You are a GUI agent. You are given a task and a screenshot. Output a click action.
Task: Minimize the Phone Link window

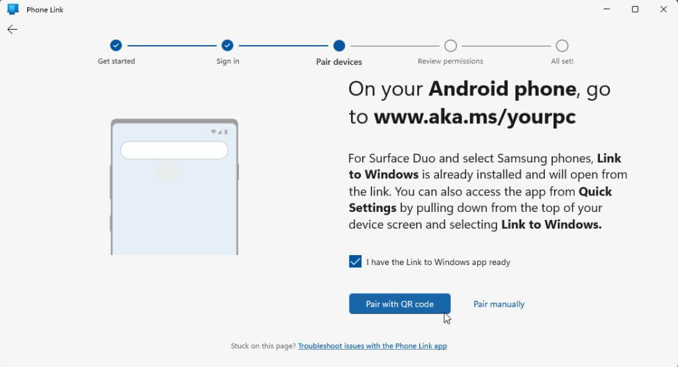606,9
